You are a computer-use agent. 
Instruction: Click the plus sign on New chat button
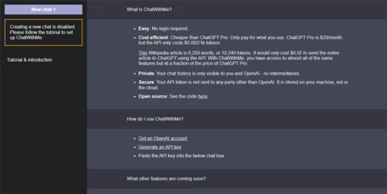click(x=54, y=10)
